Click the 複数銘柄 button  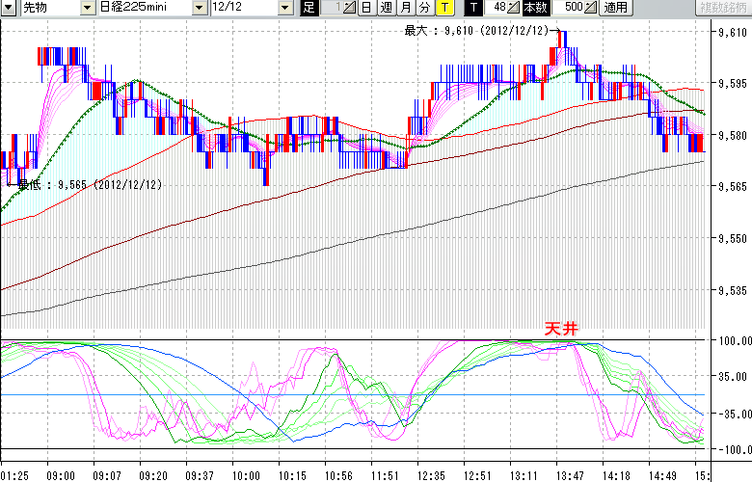722,8
